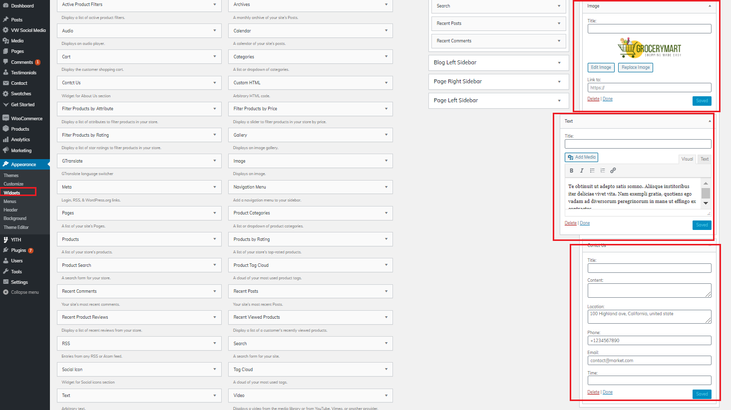The width and height of the screenshot is (731, 410).
Task: Open Menus under Appearance
Action: pos(10,202)
